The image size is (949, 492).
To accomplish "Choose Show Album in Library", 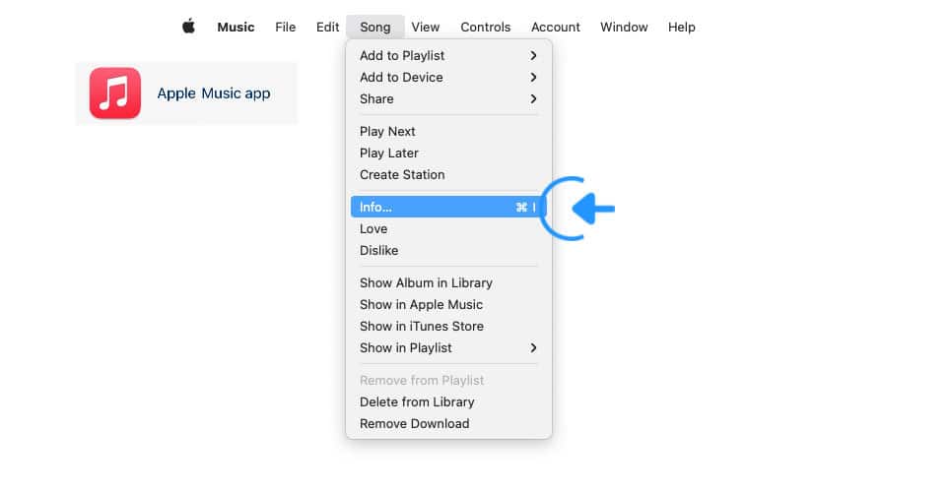I will 448,282.
